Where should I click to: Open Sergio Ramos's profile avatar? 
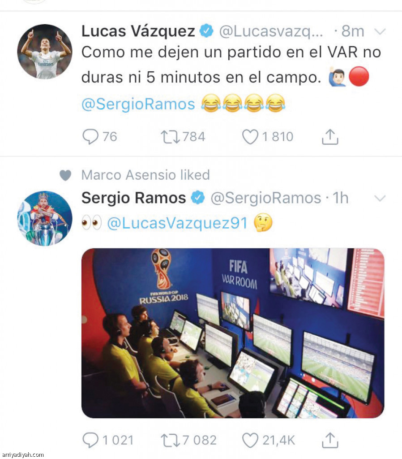point(45,218)
